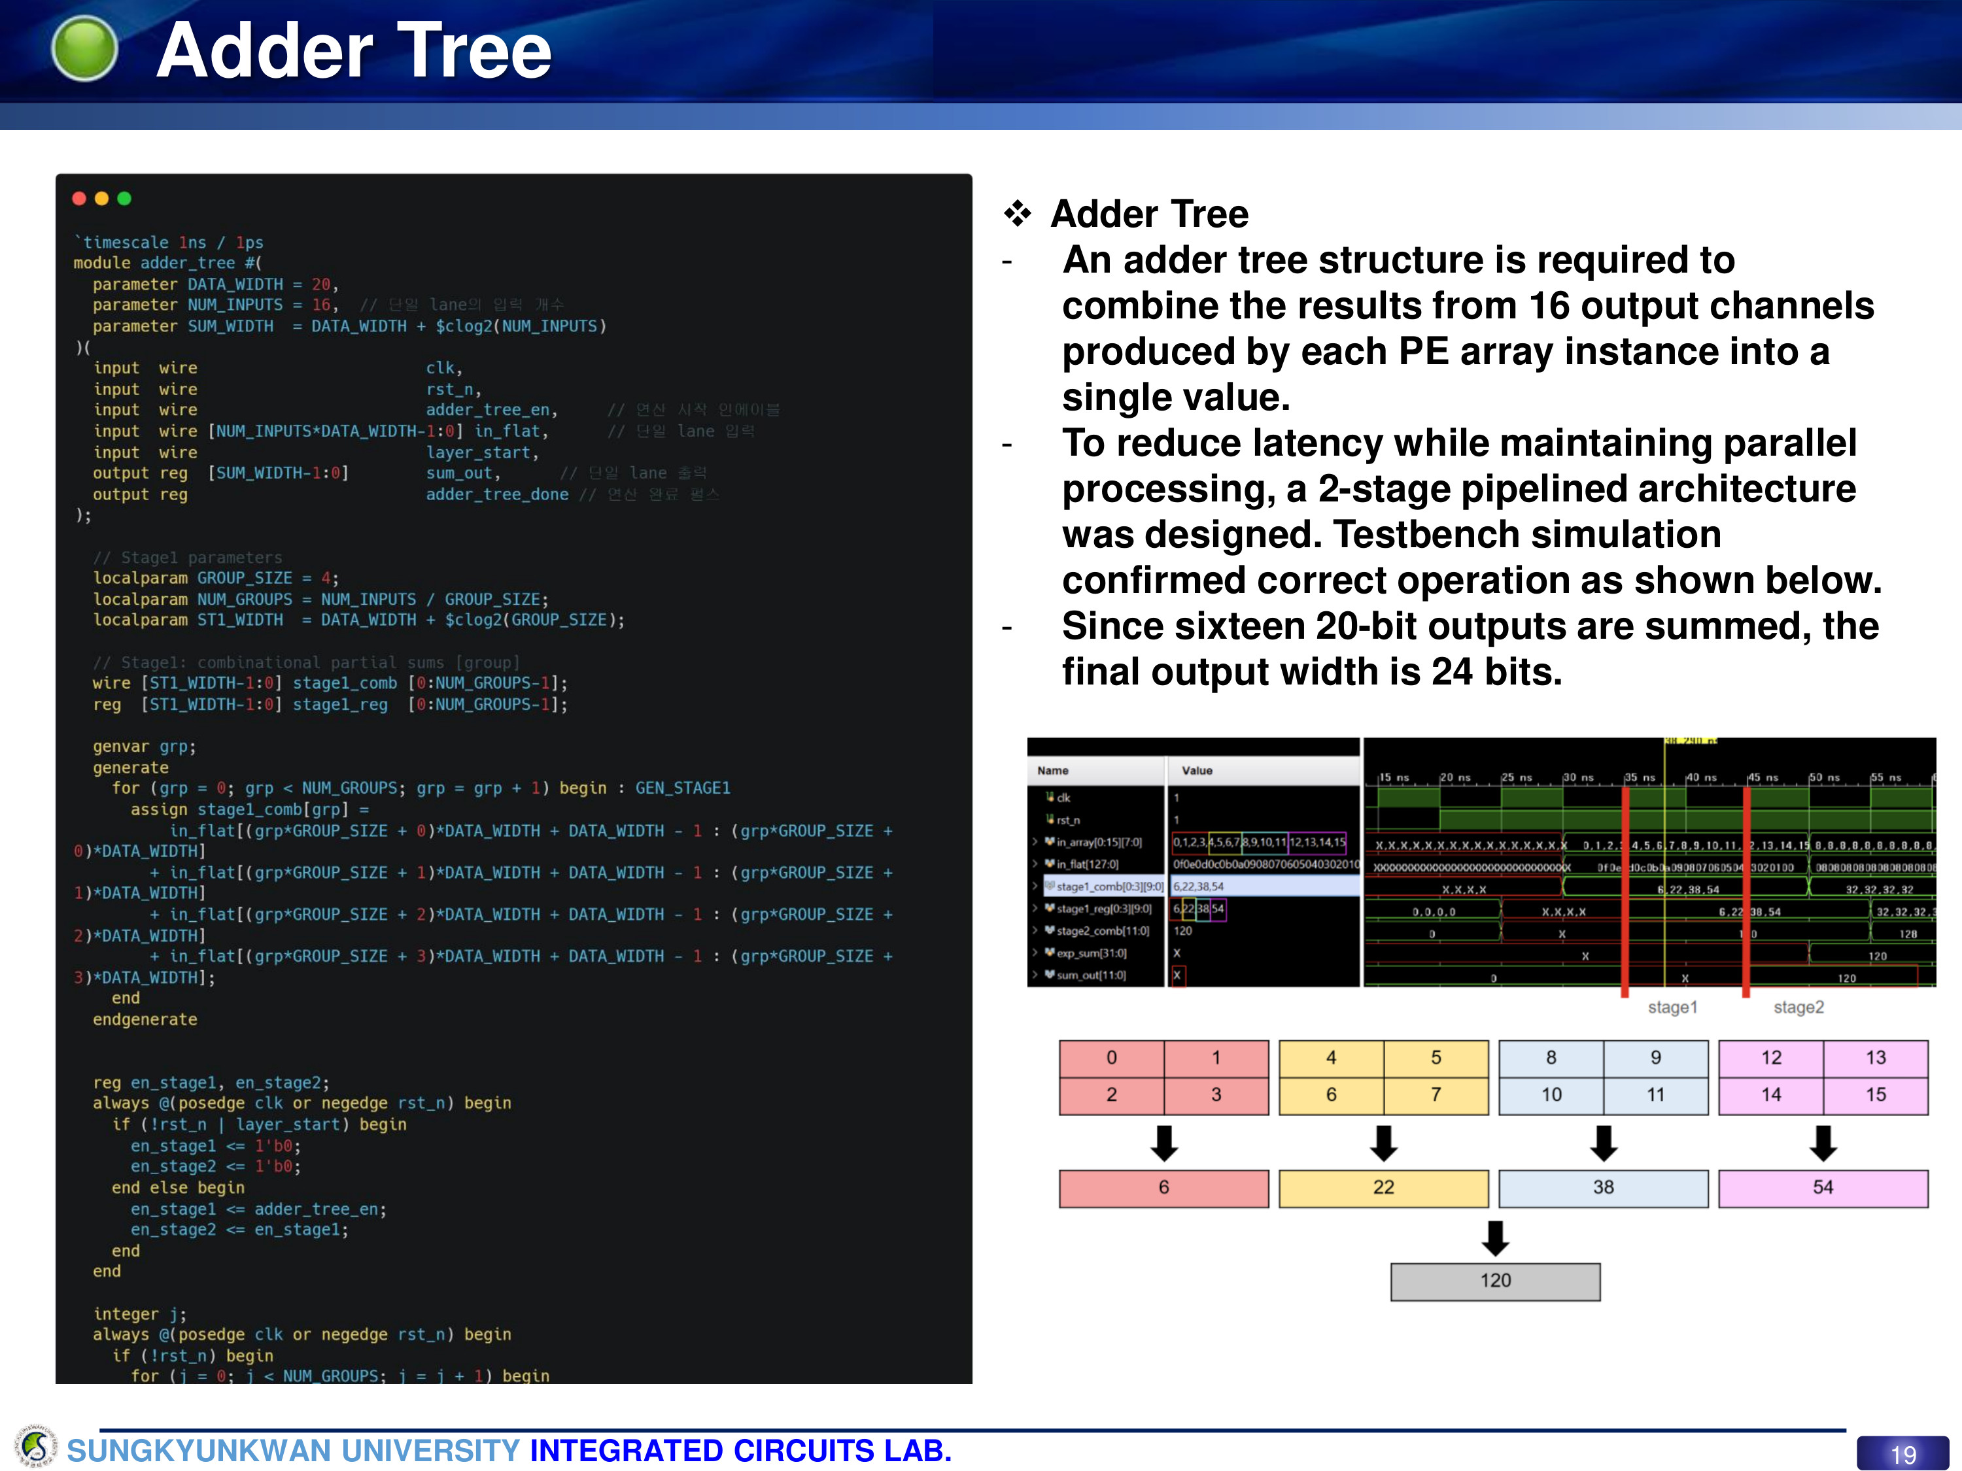Click the yellow minimize dot on code window
The height and width of the screenshot is (1471, 1962).
101,199
